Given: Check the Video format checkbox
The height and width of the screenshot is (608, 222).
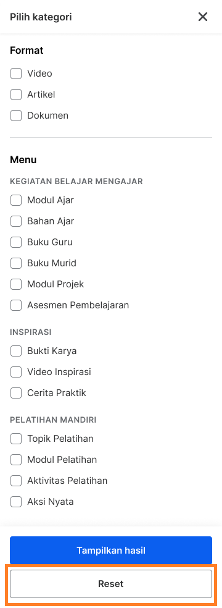Looking at the screenshot, I should tap(16, 74).
